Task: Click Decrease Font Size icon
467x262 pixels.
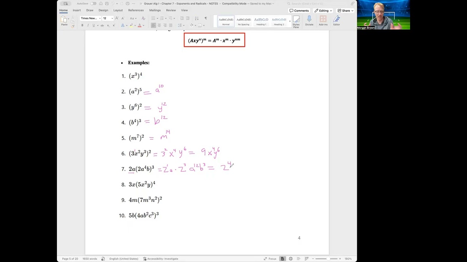Action: 122,18
